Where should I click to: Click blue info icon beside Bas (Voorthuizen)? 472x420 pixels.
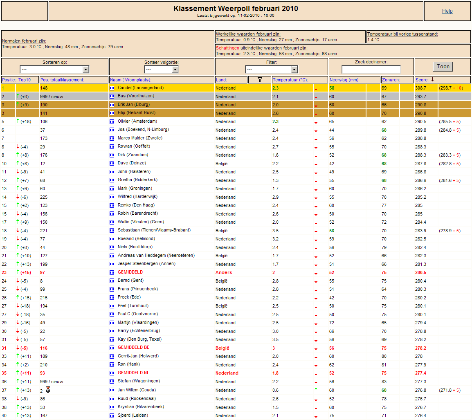pos(112,97)
